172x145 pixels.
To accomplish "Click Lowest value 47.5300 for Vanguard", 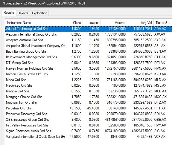I will pyautogui.click(x=93, y=137).
